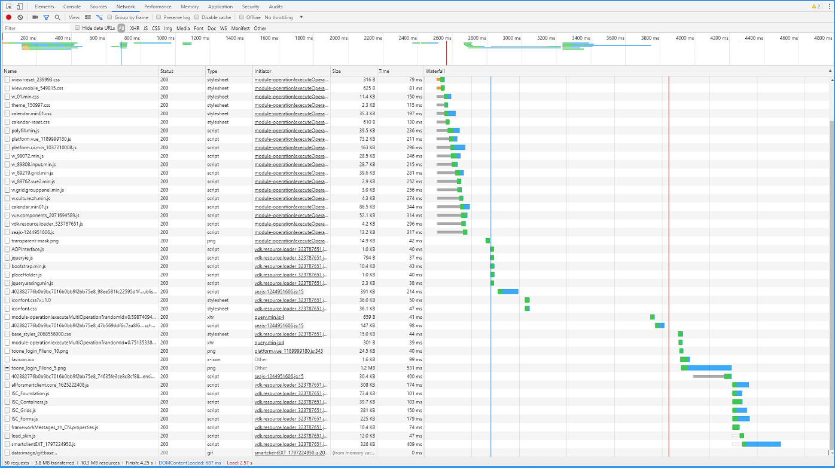Open the Memory tab
This screenshot has height=468, width=835.
pyautogui.click(x=190, y=7)
